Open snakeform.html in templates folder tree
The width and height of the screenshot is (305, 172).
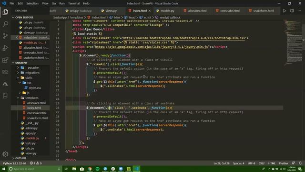37,118
